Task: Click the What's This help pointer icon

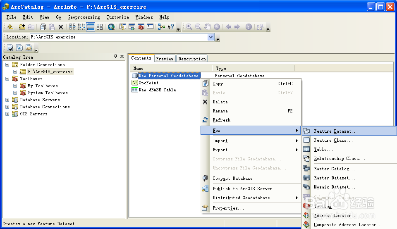Action: [x=171, y=27]
